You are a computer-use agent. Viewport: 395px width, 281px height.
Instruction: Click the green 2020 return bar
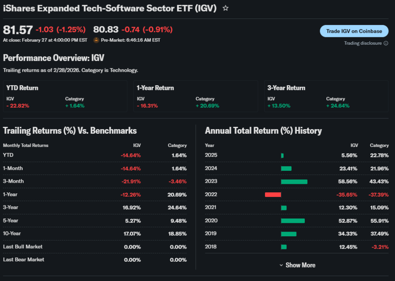(x=293, y=221)
